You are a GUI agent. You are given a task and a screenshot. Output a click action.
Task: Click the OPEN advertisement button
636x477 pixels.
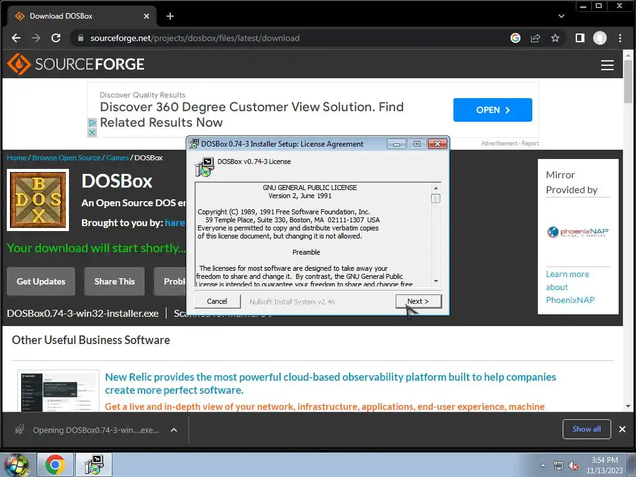pyautogui.click(x=493, y=110)
